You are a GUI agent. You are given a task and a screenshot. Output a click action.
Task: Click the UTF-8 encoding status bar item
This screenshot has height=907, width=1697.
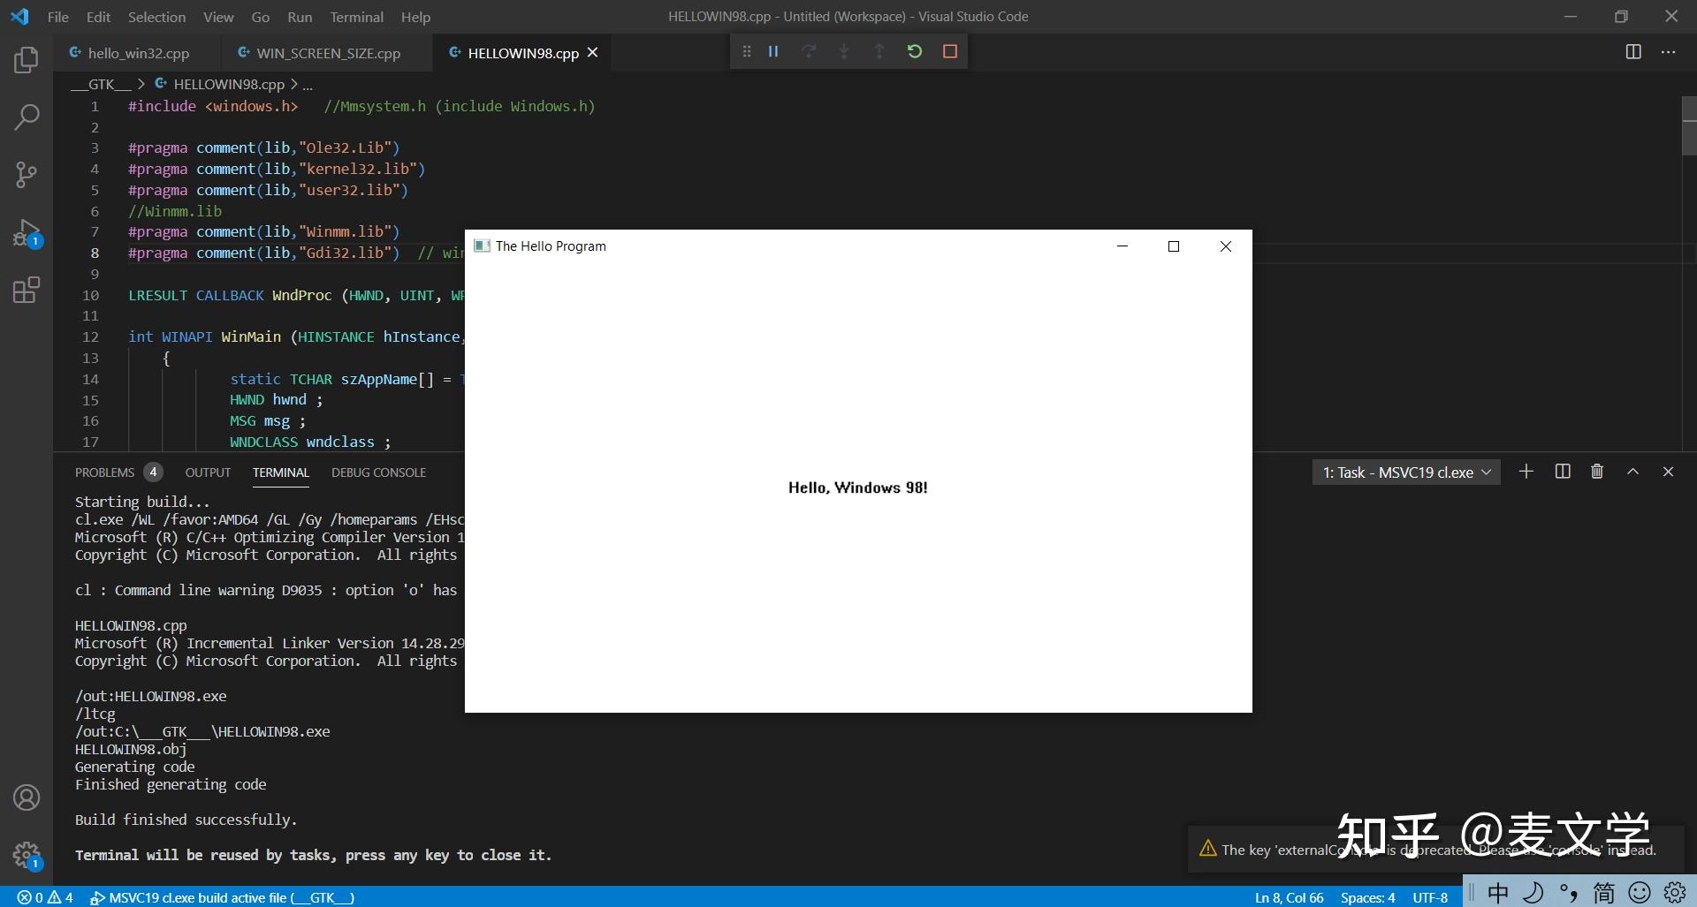click(1430, 896)
